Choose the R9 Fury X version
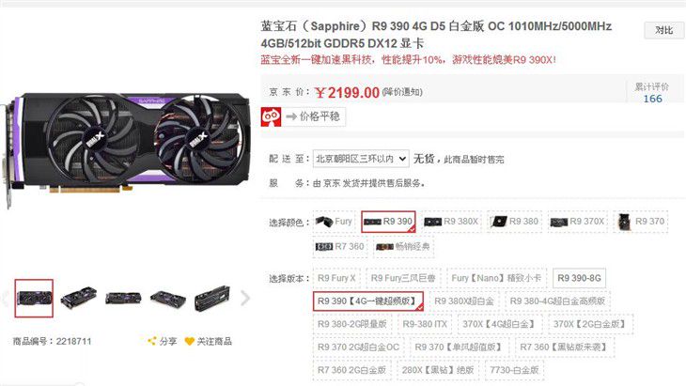The width and height of the screenshot is (686, 386). click(336, 278)
